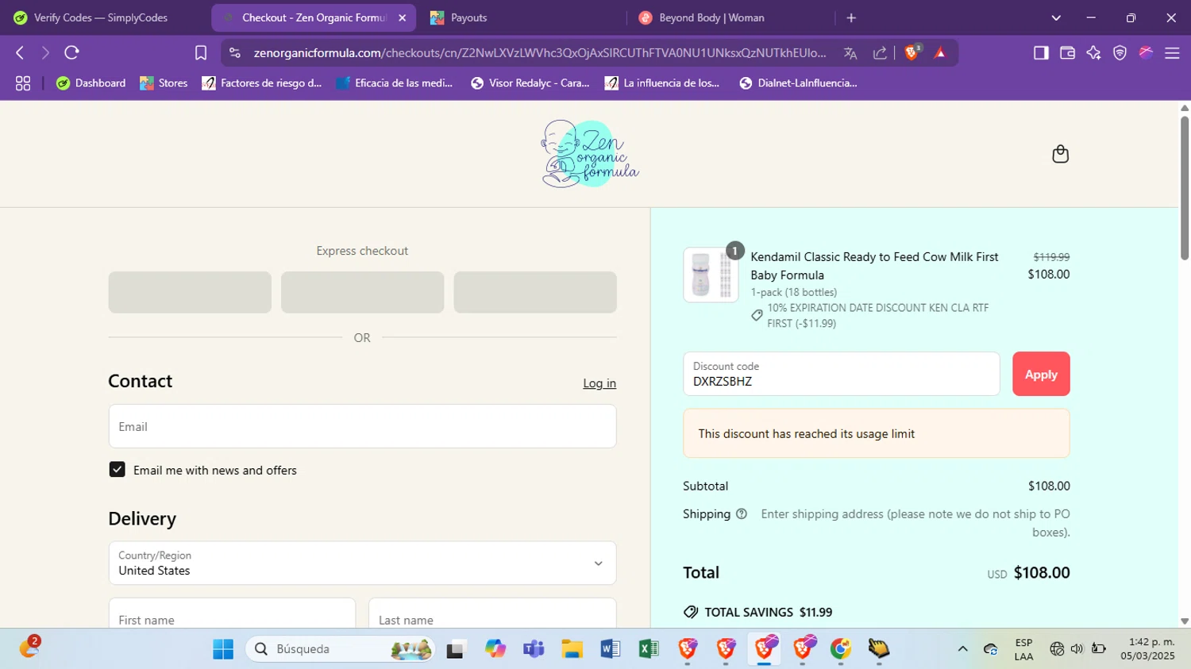Click the Email input field
Screen dimensions: 1191x669
(362, 426)
